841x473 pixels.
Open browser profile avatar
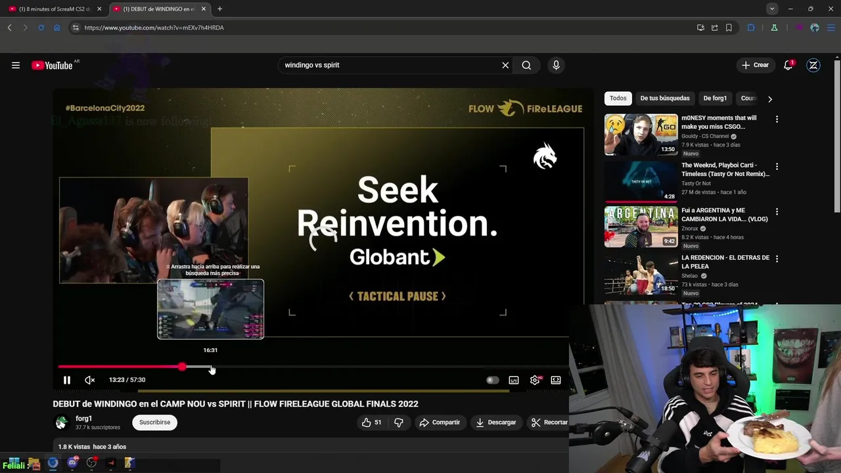coord(815,28)
